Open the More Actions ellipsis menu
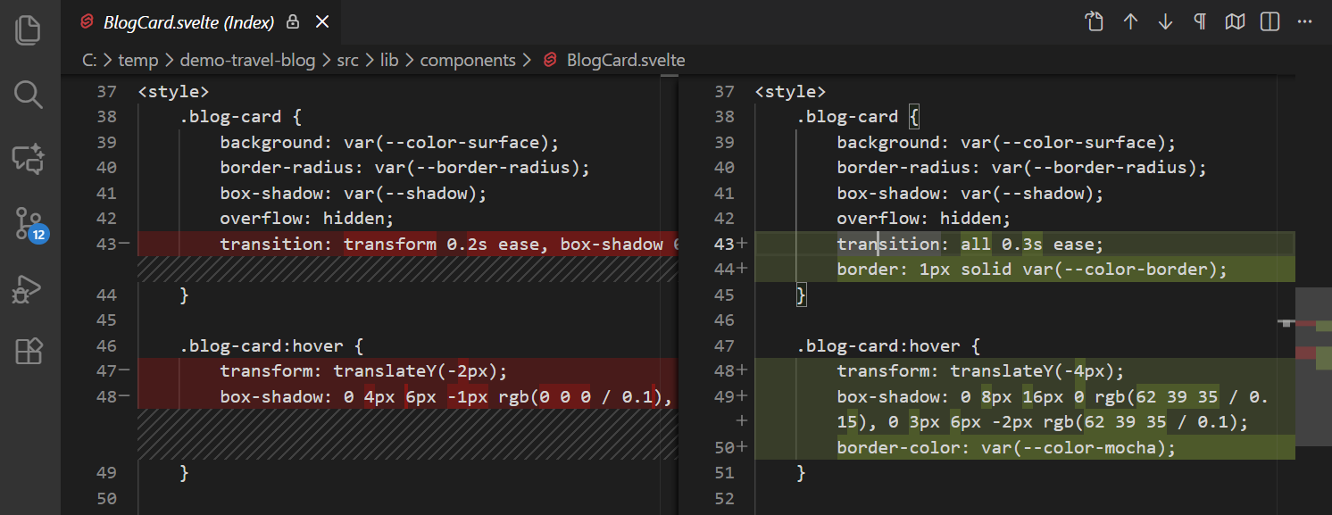Image resolution: width=1332 pixels, height=515 pixels. pos(1304,21)
